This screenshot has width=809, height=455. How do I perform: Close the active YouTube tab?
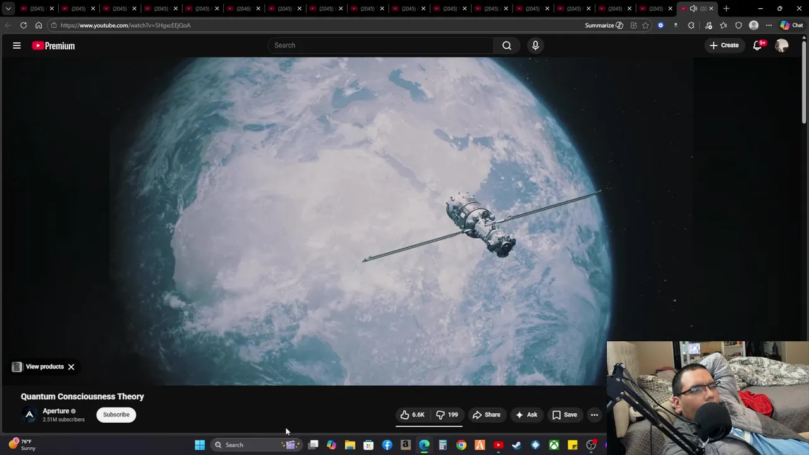click(x=711, y=8)
